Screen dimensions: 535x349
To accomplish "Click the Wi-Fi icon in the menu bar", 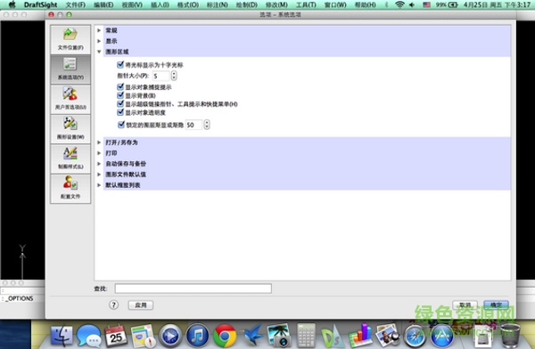I will click(x=399, y=4).
